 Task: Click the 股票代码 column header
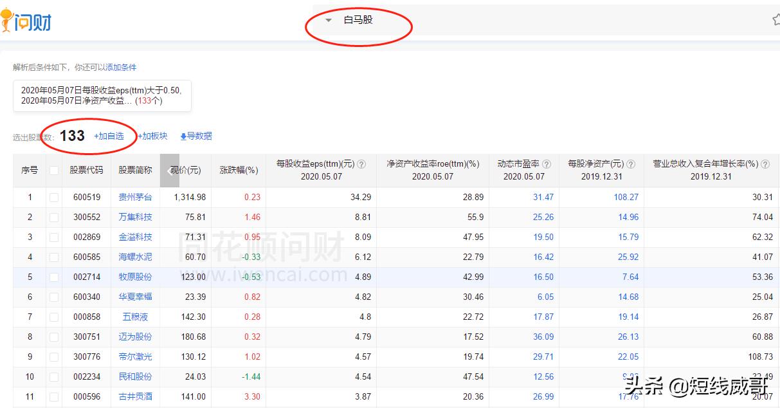click(86, 171)
